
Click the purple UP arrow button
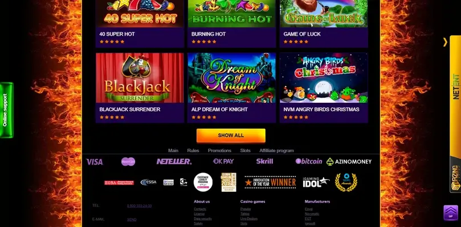coord(451,213)
